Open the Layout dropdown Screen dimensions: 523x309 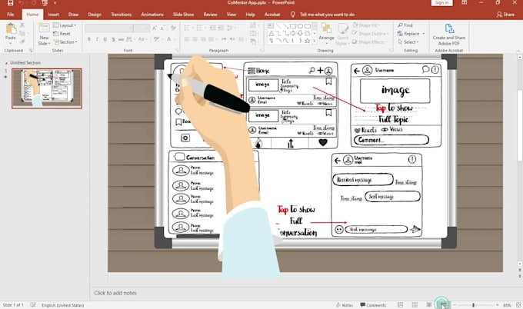pos(65,25)
